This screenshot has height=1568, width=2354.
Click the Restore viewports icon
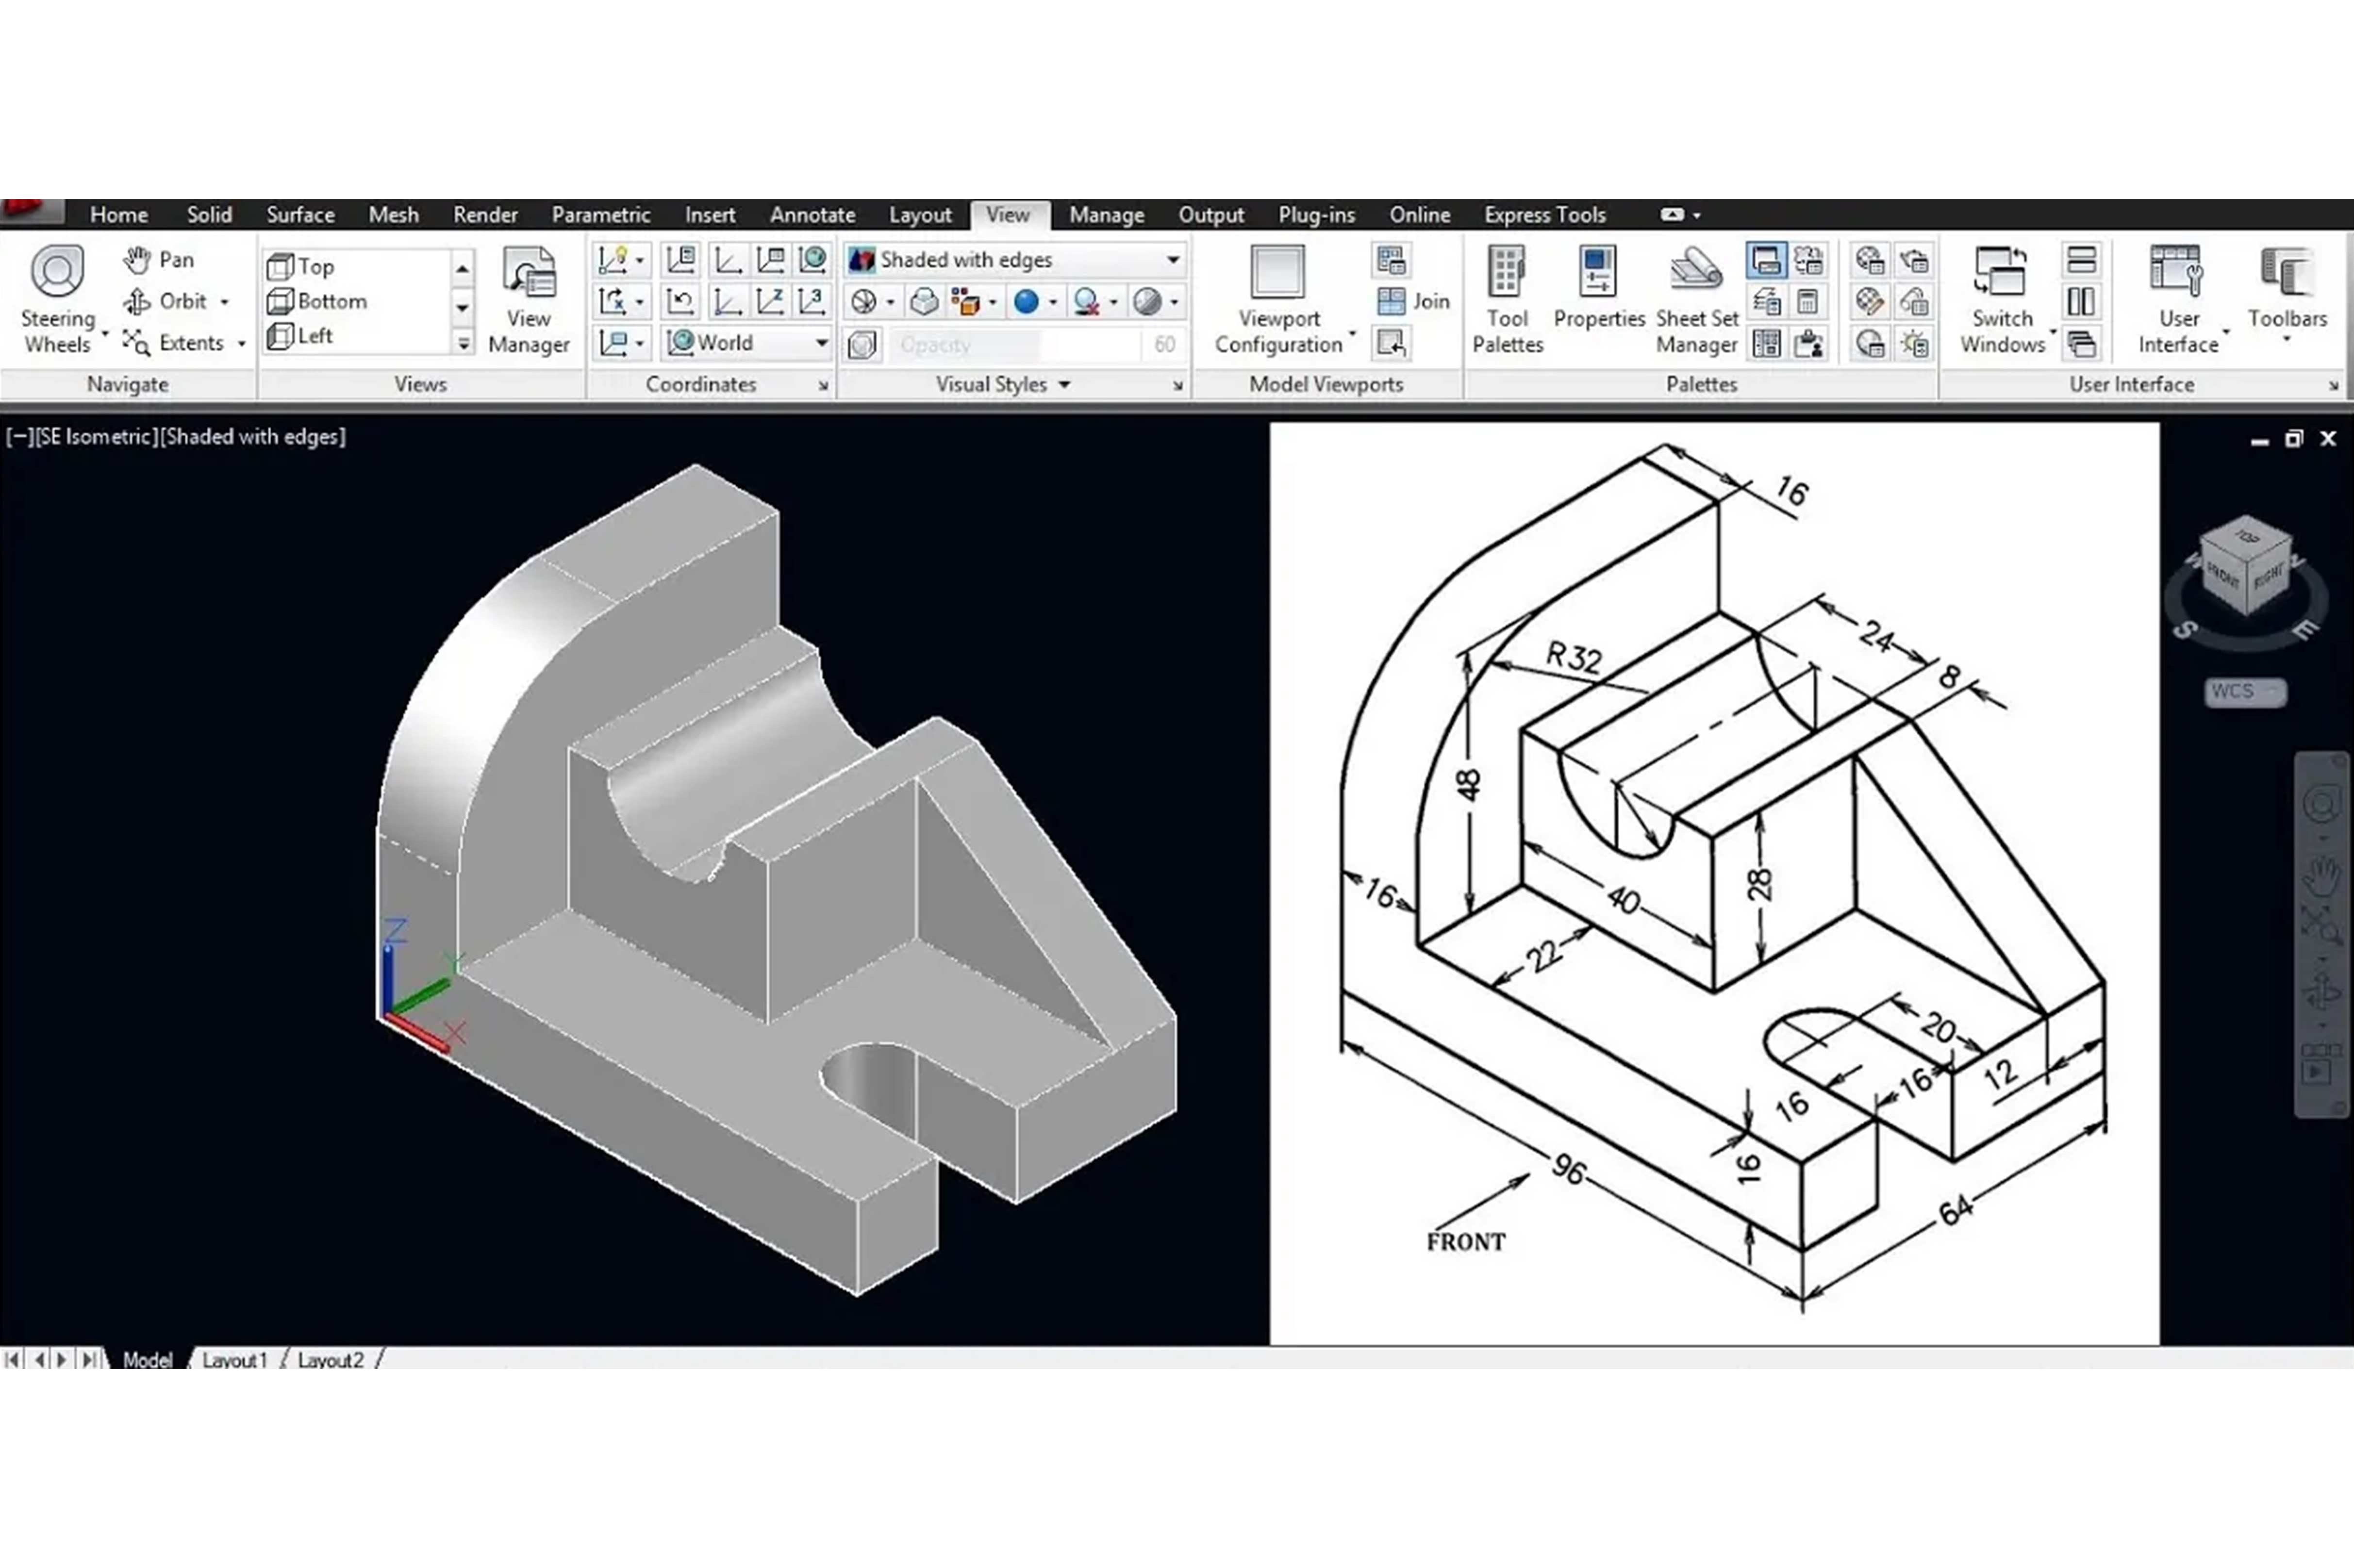(x=1391, y=343)
